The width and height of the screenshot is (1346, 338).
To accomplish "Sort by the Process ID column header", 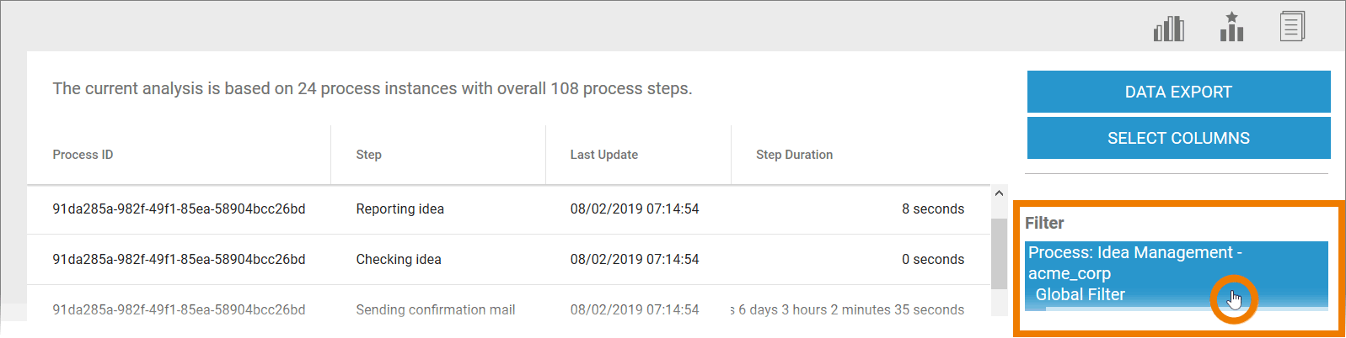I will coord(83,155).
